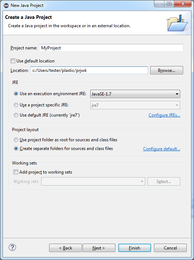
Task: Open the Configure default... link
Action: 162,149
